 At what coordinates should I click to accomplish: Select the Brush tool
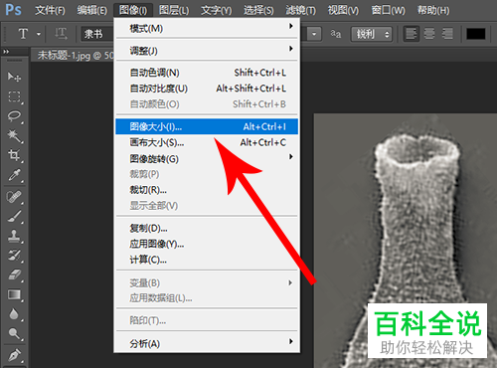click(14, 217)
